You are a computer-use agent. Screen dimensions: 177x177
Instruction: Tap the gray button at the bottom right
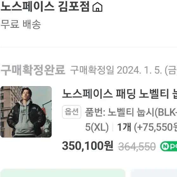[154, 173]
